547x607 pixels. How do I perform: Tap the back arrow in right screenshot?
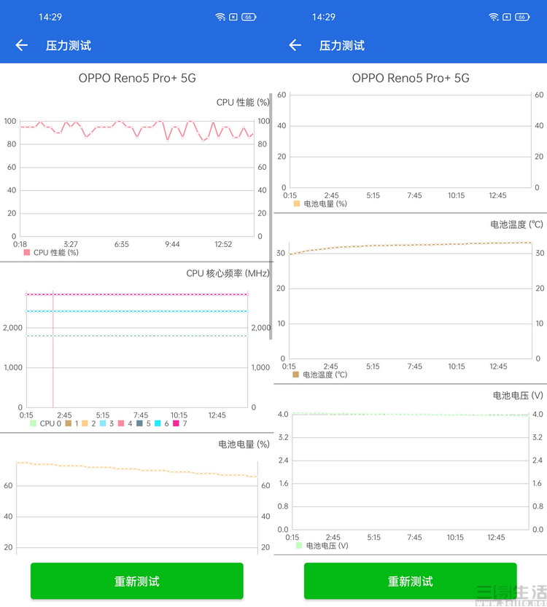[x=295, y=45]
